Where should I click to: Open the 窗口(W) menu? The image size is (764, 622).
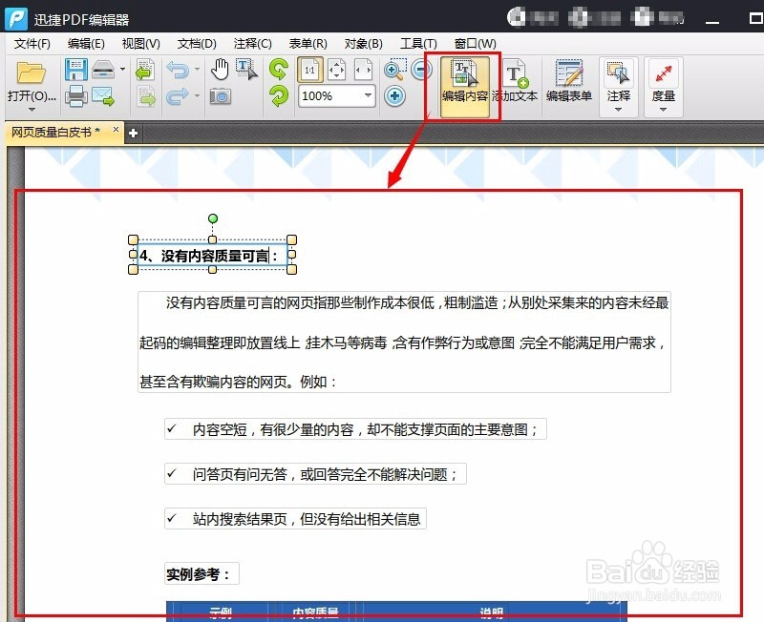475,44
